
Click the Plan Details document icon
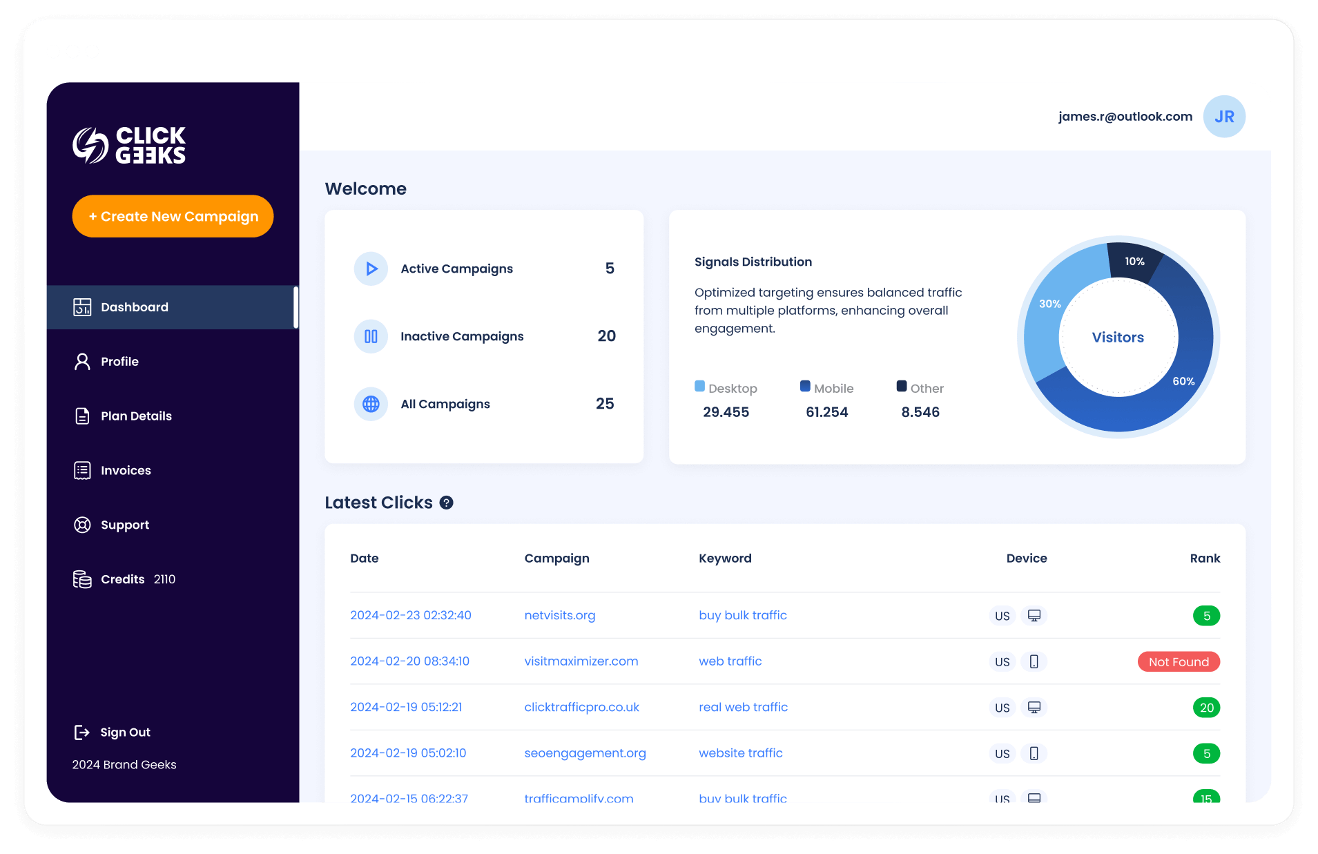pyautogui.click(x=82, y=416)
